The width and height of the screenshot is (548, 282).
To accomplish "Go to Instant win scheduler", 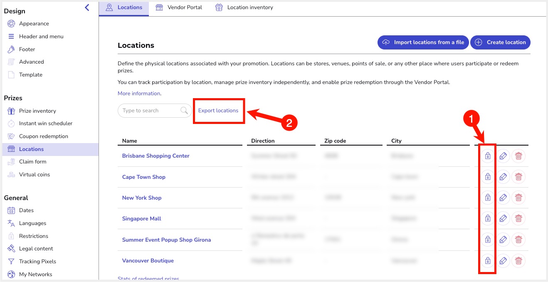I will point(46,124).
